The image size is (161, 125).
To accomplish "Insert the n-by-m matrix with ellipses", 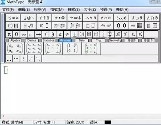I will pos(53,49).
